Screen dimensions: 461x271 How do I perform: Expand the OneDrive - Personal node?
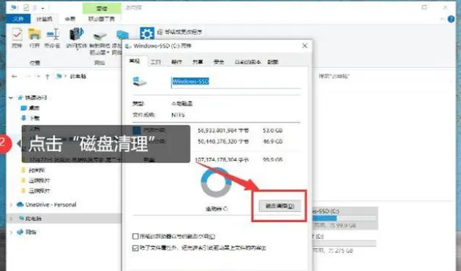[11, 205]
